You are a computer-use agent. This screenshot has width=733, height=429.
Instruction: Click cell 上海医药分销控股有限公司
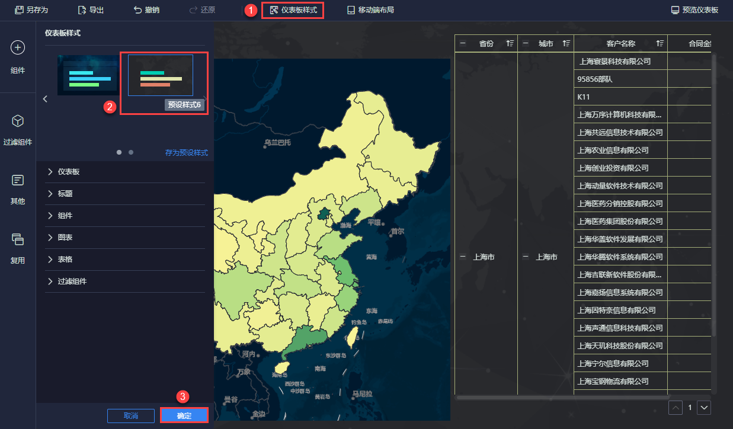(620, 203)
